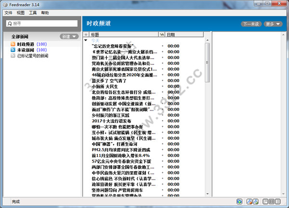Click the feed icon with green badge
This screenshot has height=208, width=289.
pos(255,202)
